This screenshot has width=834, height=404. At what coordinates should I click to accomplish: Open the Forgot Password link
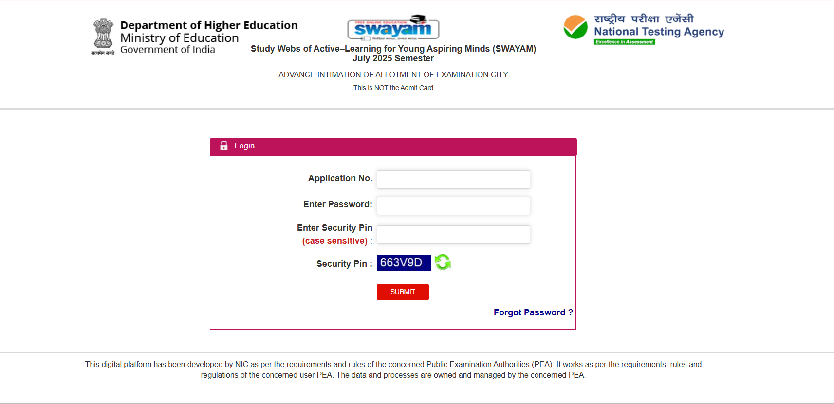coord(533,312)
